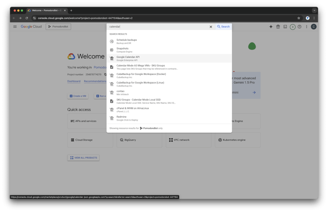Open the Google Cloud navigation menu
The height and width of the screenshot is (212, 328).
15,27
